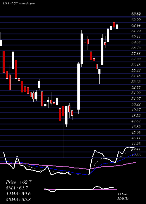Click the 57.03 price axis label
146x204 pixels.
[x=136, y=59]
